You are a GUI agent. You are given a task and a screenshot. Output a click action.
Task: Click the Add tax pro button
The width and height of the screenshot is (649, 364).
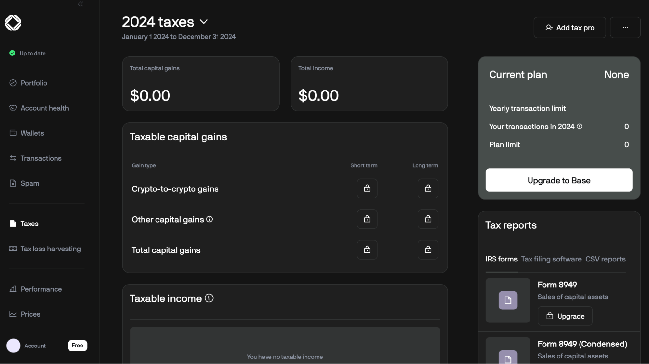point(570,27)
